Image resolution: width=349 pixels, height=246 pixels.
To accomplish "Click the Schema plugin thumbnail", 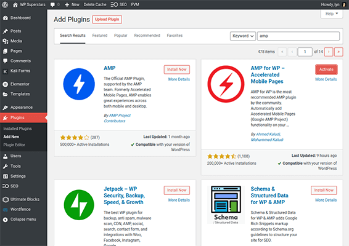I will tap(226, 205).
